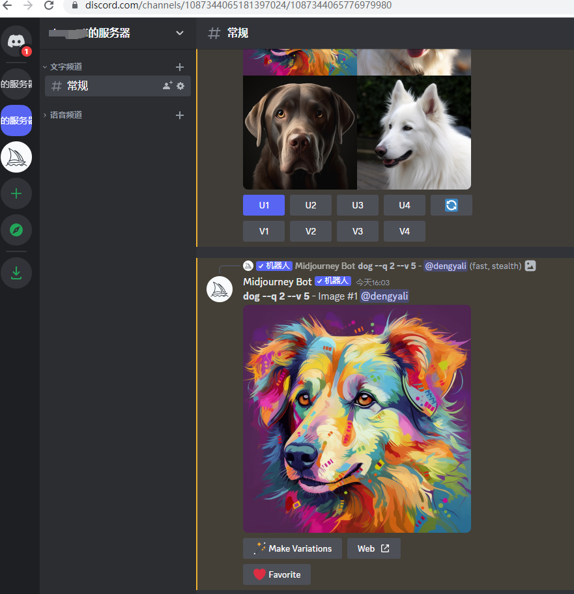574x594 pixels.
Task: Open the Web link button
Action: (373, 548)
